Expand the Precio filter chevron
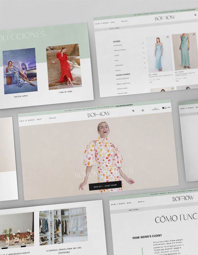 [145, 68]
